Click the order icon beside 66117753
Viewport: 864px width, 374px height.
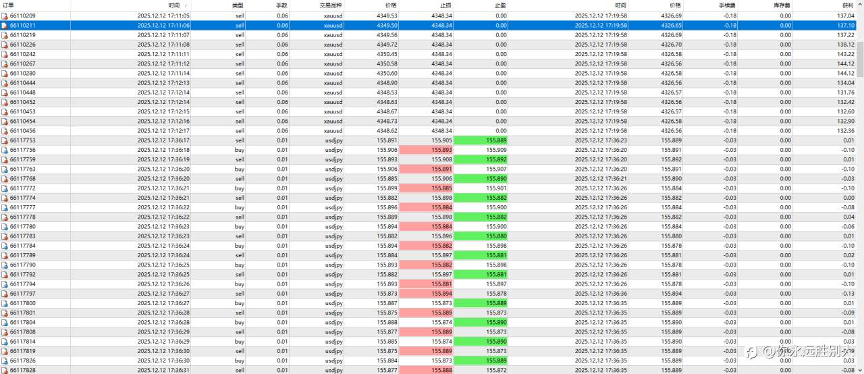click(5, 140)
